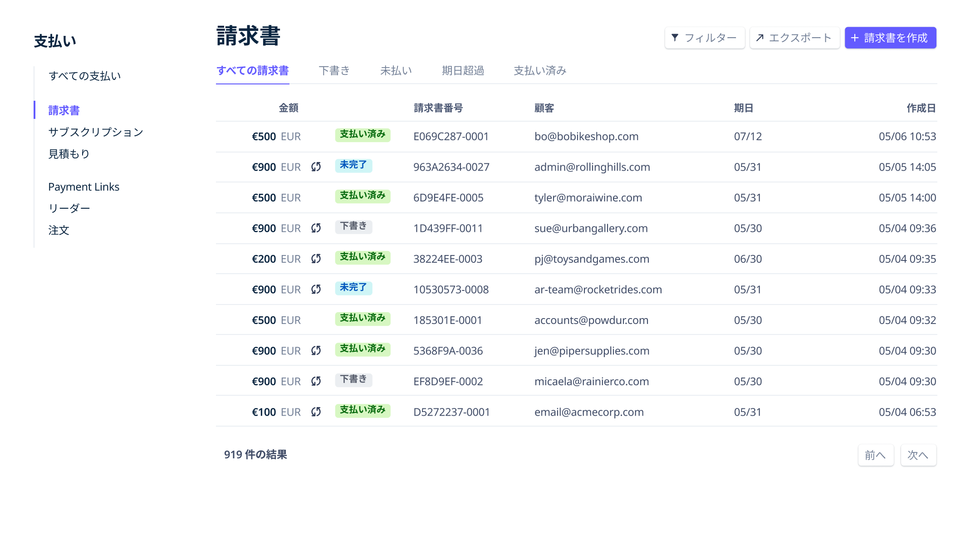The height and width of the screenshot is (540, 980).
Task: Open invoice E069C287-0001 row
Action: tap(451, 137)
